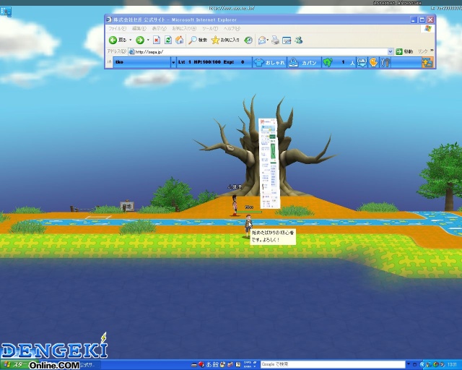This screenshot has width=462, height=370.
Task: Click the green Refresh page icon
Action: (168, 40)
